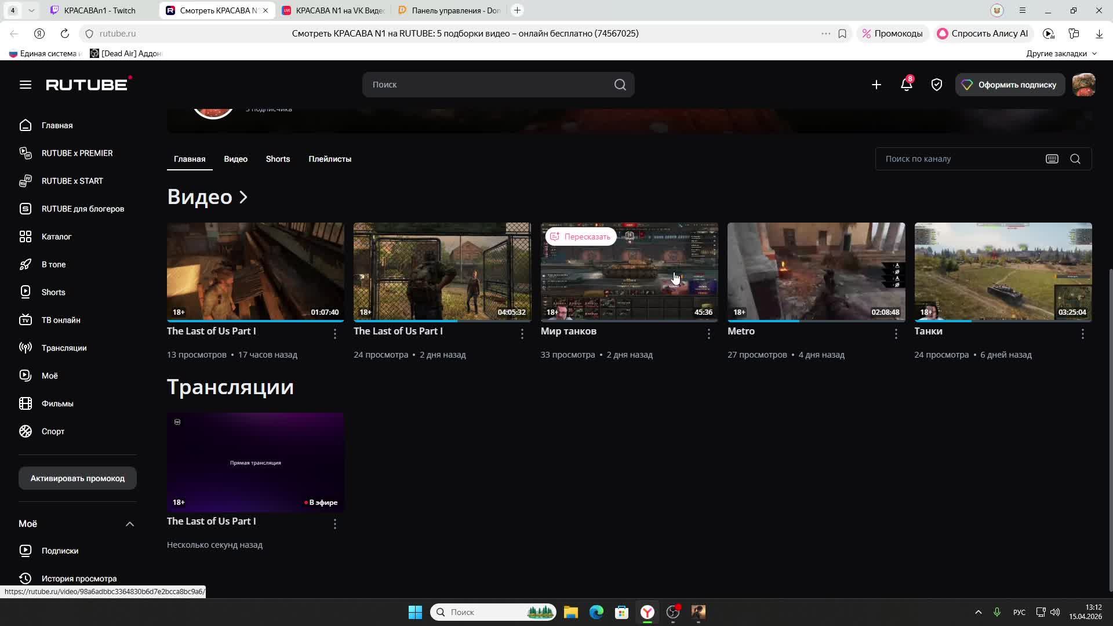Switch to the Плейлисты channel tab
Screen dimensions: 1113x626
tap(329, 159)
